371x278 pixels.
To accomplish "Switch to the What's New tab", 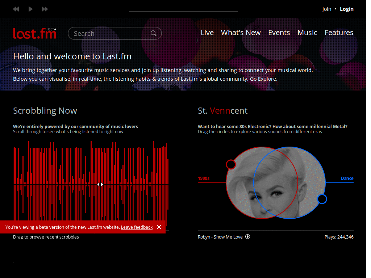I will click(x=241, y=33).
